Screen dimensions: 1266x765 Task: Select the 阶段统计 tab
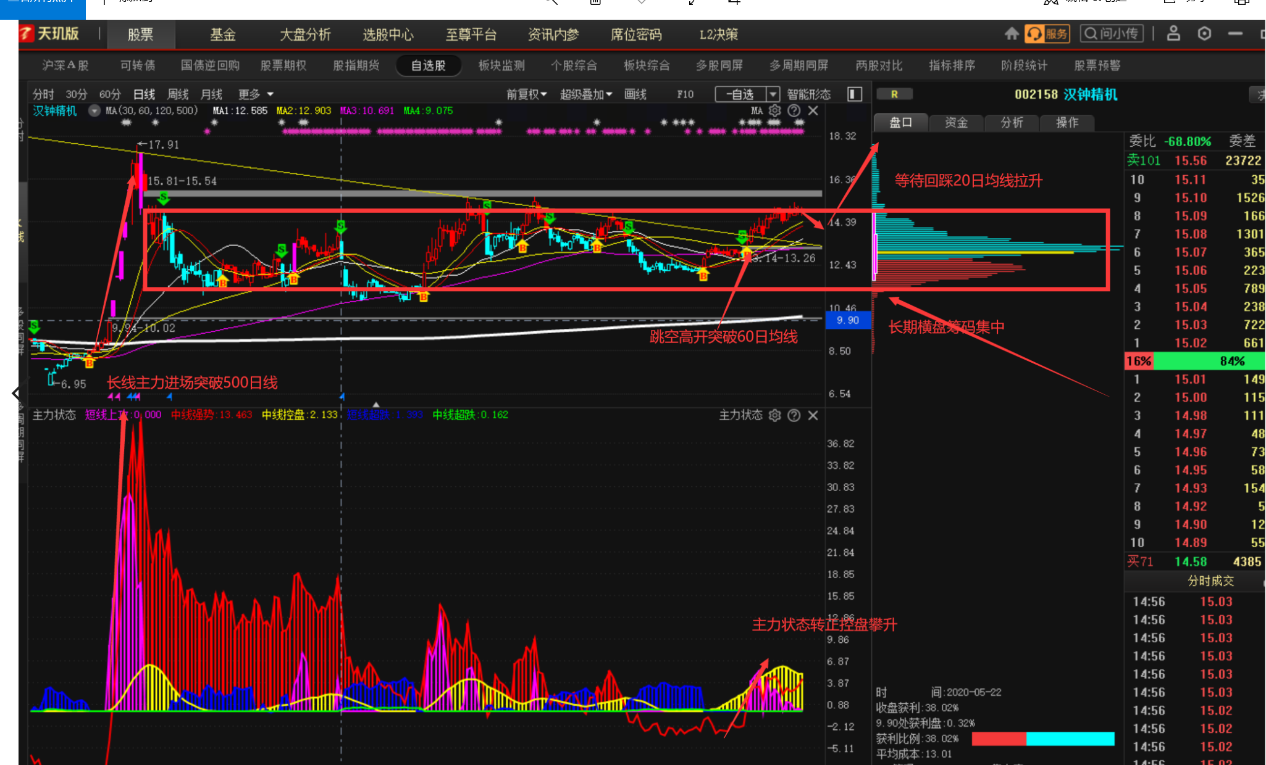pos(1025,65)
